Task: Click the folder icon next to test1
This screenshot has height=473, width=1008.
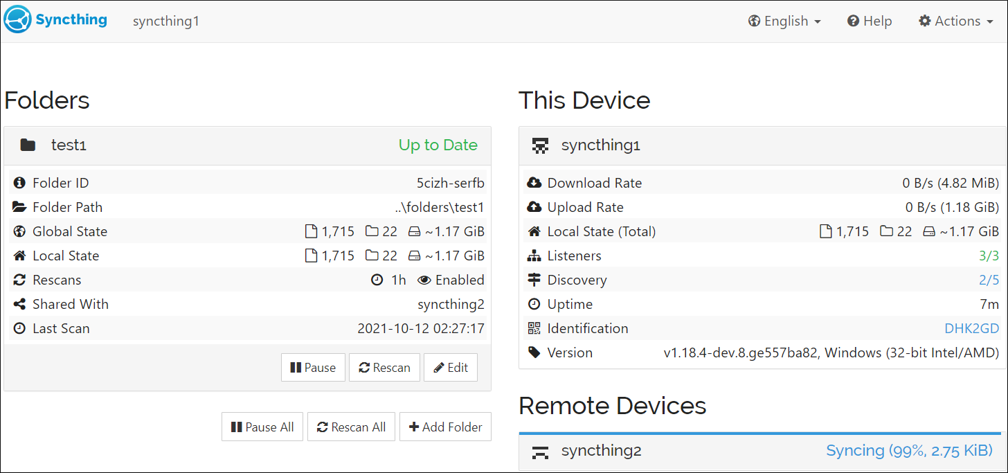Action: [28, 145]
